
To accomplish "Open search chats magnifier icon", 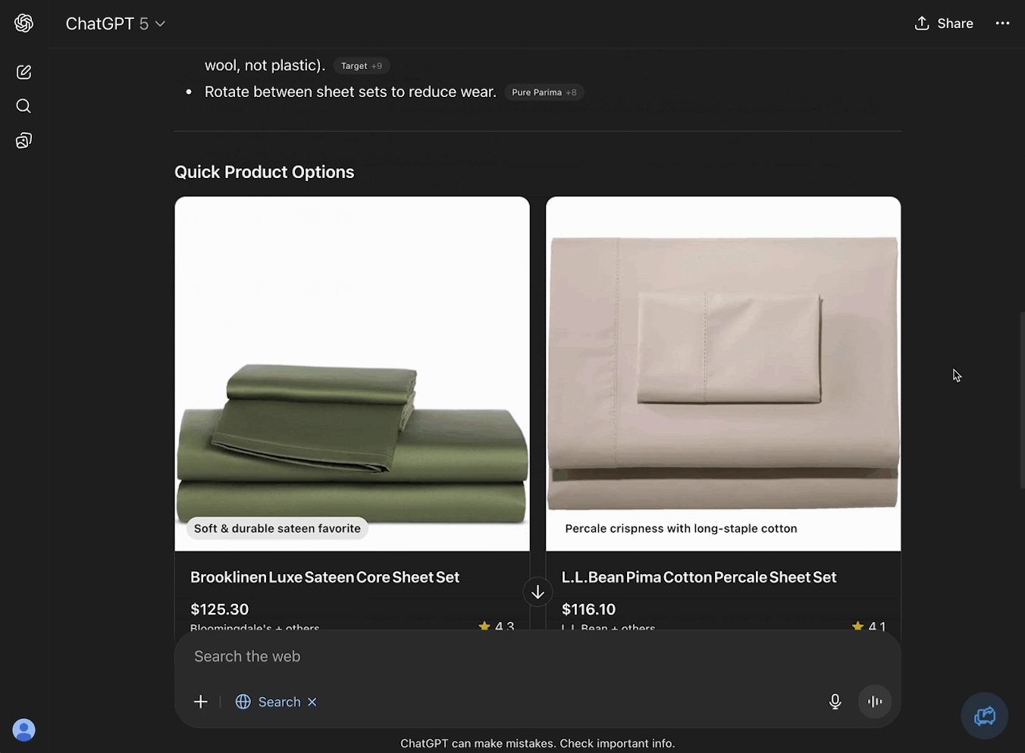I will point(24,106).
